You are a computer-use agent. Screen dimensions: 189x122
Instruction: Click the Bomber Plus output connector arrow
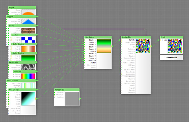pyautogui.click(x=152, y=46)
